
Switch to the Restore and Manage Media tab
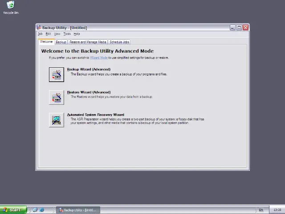coord(88,42)
